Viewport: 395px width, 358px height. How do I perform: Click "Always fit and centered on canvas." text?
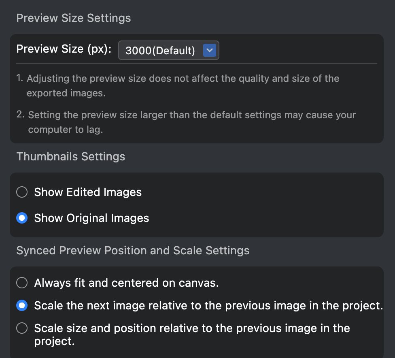(126, 283)
